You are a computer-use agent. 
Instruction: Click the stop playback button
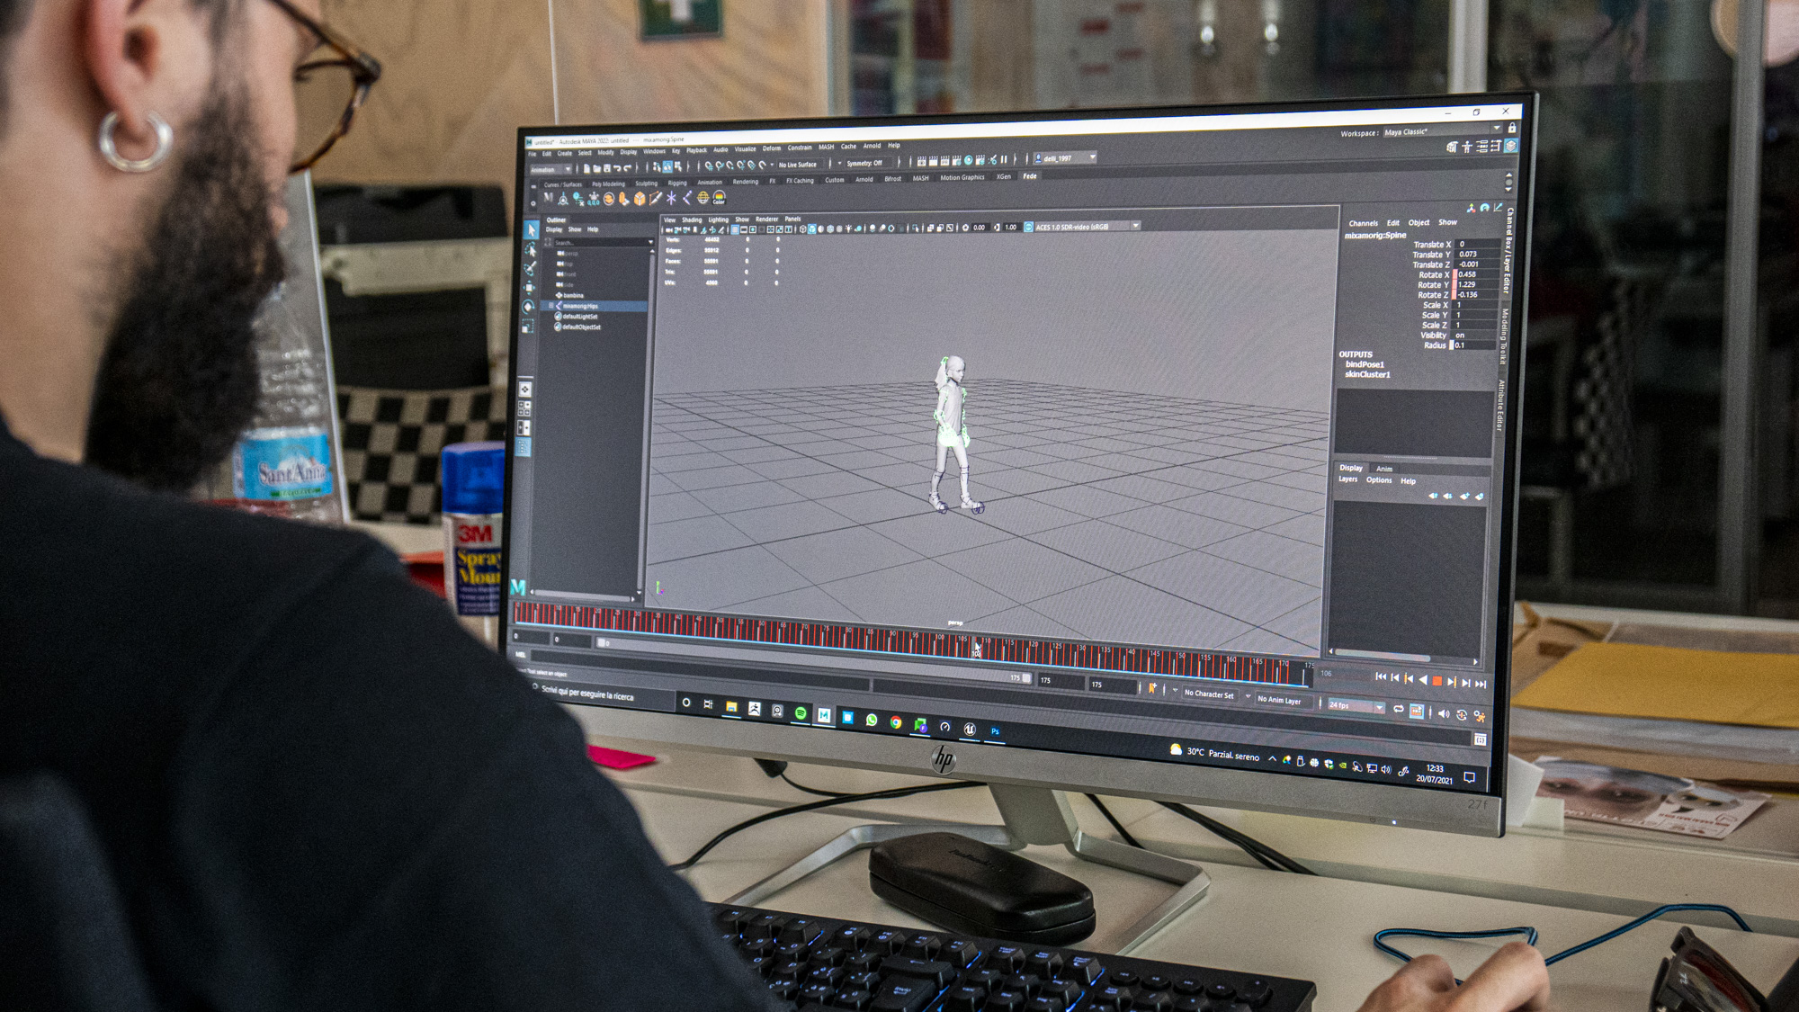1437,681
